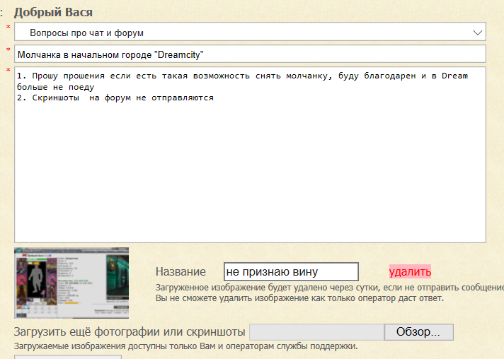
Task: Click the "не признаю вину" name field
Action: pos(291,272)
